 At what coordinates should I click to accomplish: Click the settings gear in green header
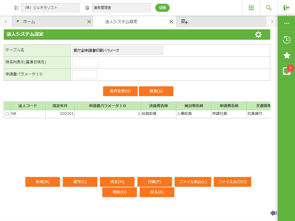point(258,35)
